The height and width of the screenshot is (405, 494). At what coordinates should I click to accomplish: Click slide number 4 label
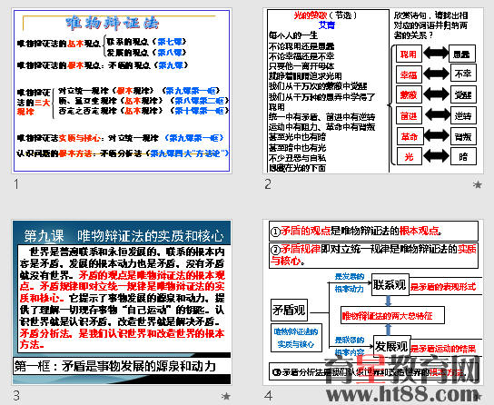[268, 396]
